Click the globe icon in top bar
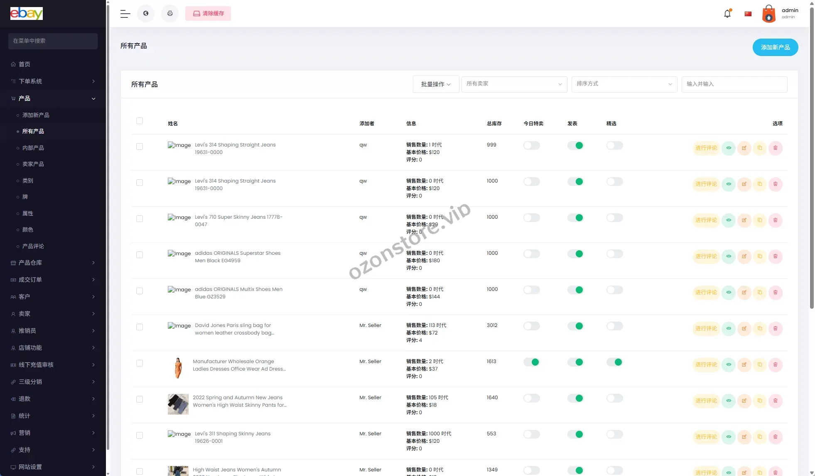Viewport: 815px width, 476px height. pos(146,14)
